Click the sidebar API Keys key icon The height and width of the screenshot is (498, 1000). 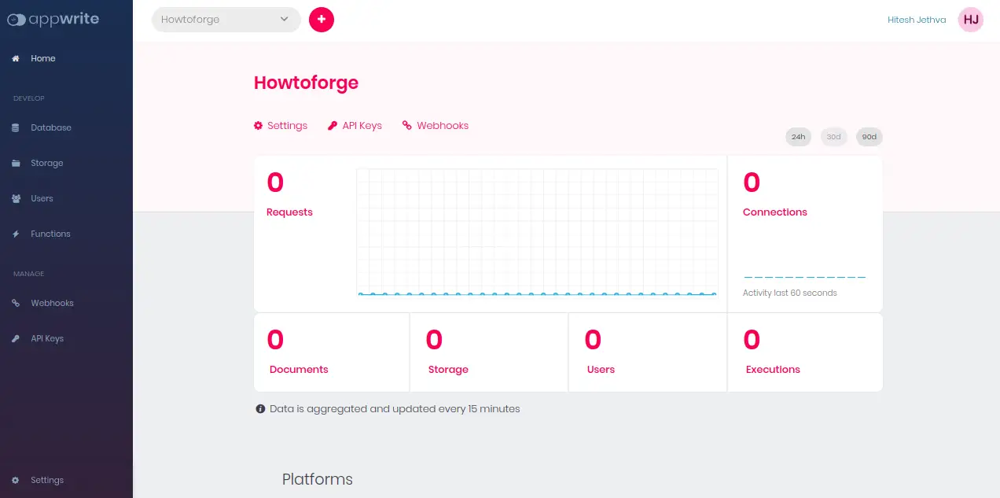click(16, 339)
